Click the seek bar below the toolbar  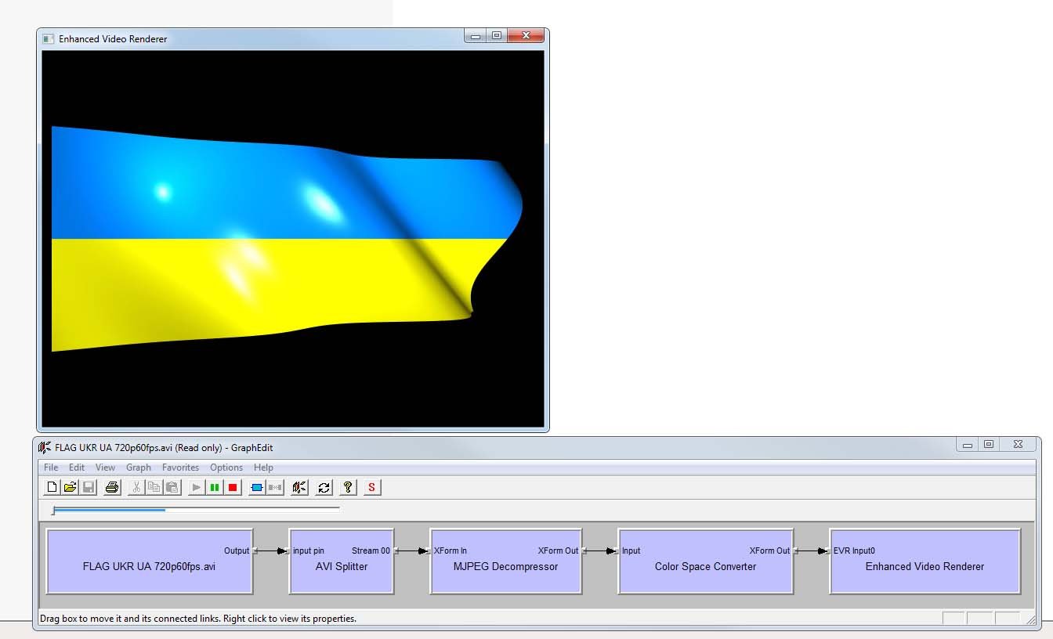click(x=196, y=511)
